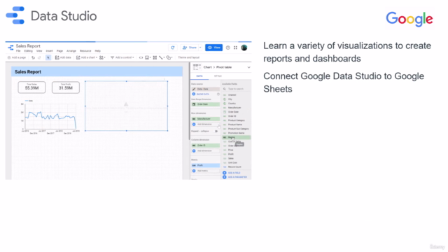Screen dimensions: 448x252
Task: Refresh data with the circular arrow button
Action: 173,48
